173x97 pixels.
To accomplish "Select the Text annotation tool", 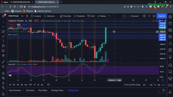I will [3, 41].
